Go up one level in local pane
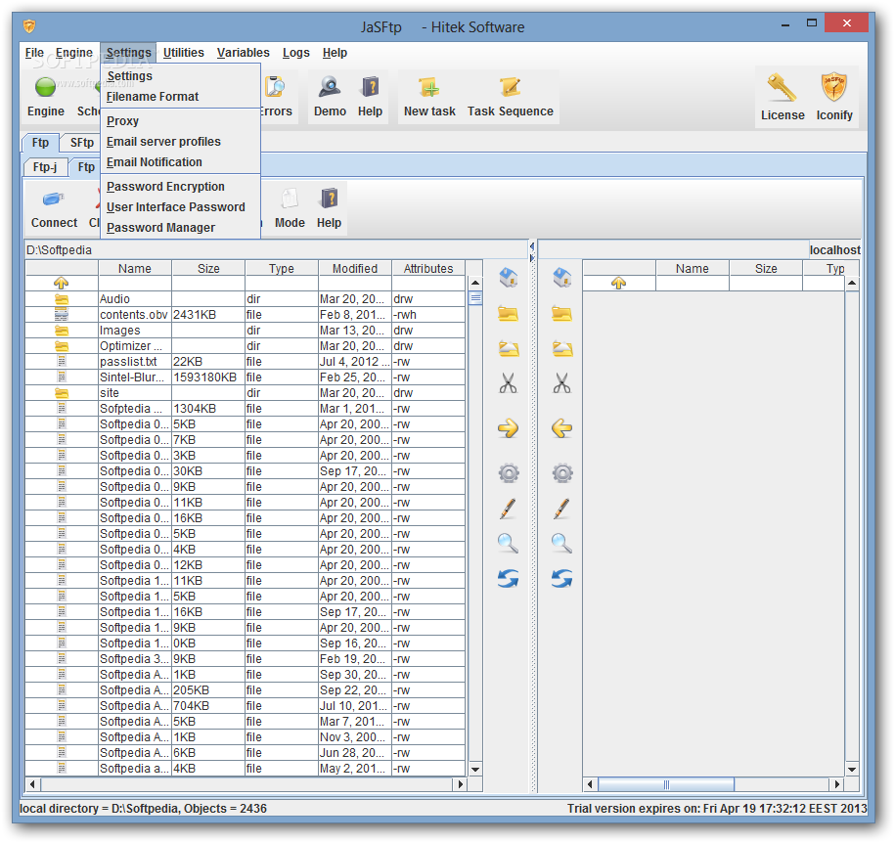This screenshot has width=895, height=843. (x=61, y=283)
